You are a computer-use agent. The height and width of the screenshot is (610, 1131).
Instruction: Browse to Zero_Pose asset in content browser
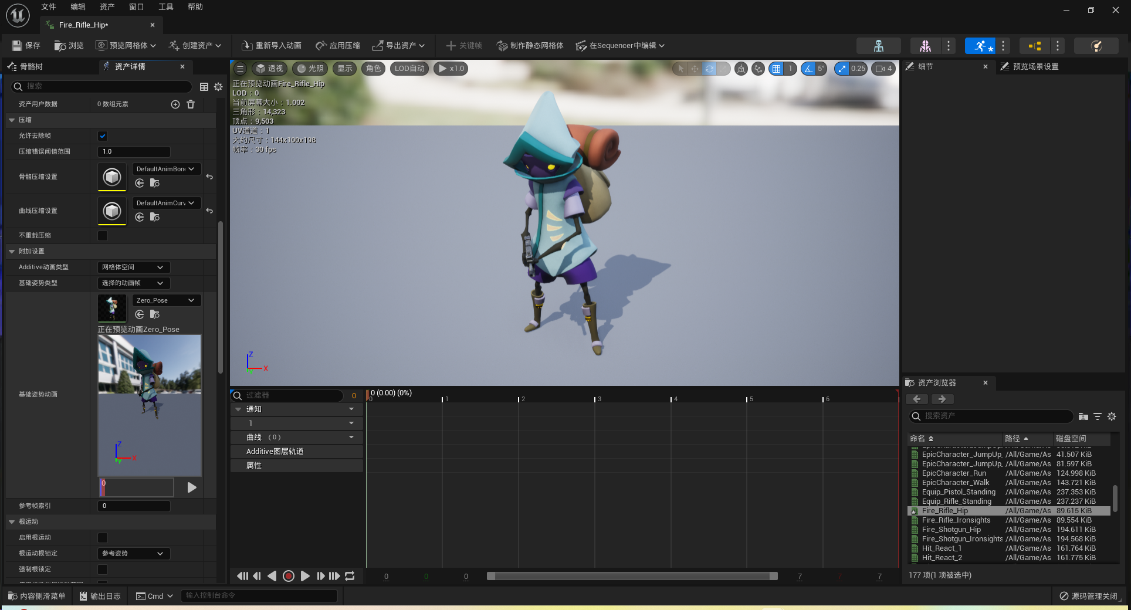pyautogui.click(x=155, y=314)
